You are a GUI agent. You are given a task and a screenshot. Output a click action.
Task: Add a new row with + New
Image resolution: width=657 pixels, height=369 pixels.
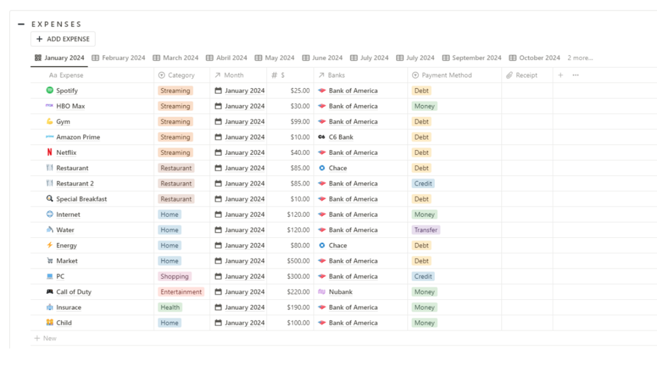coord(45,338)
